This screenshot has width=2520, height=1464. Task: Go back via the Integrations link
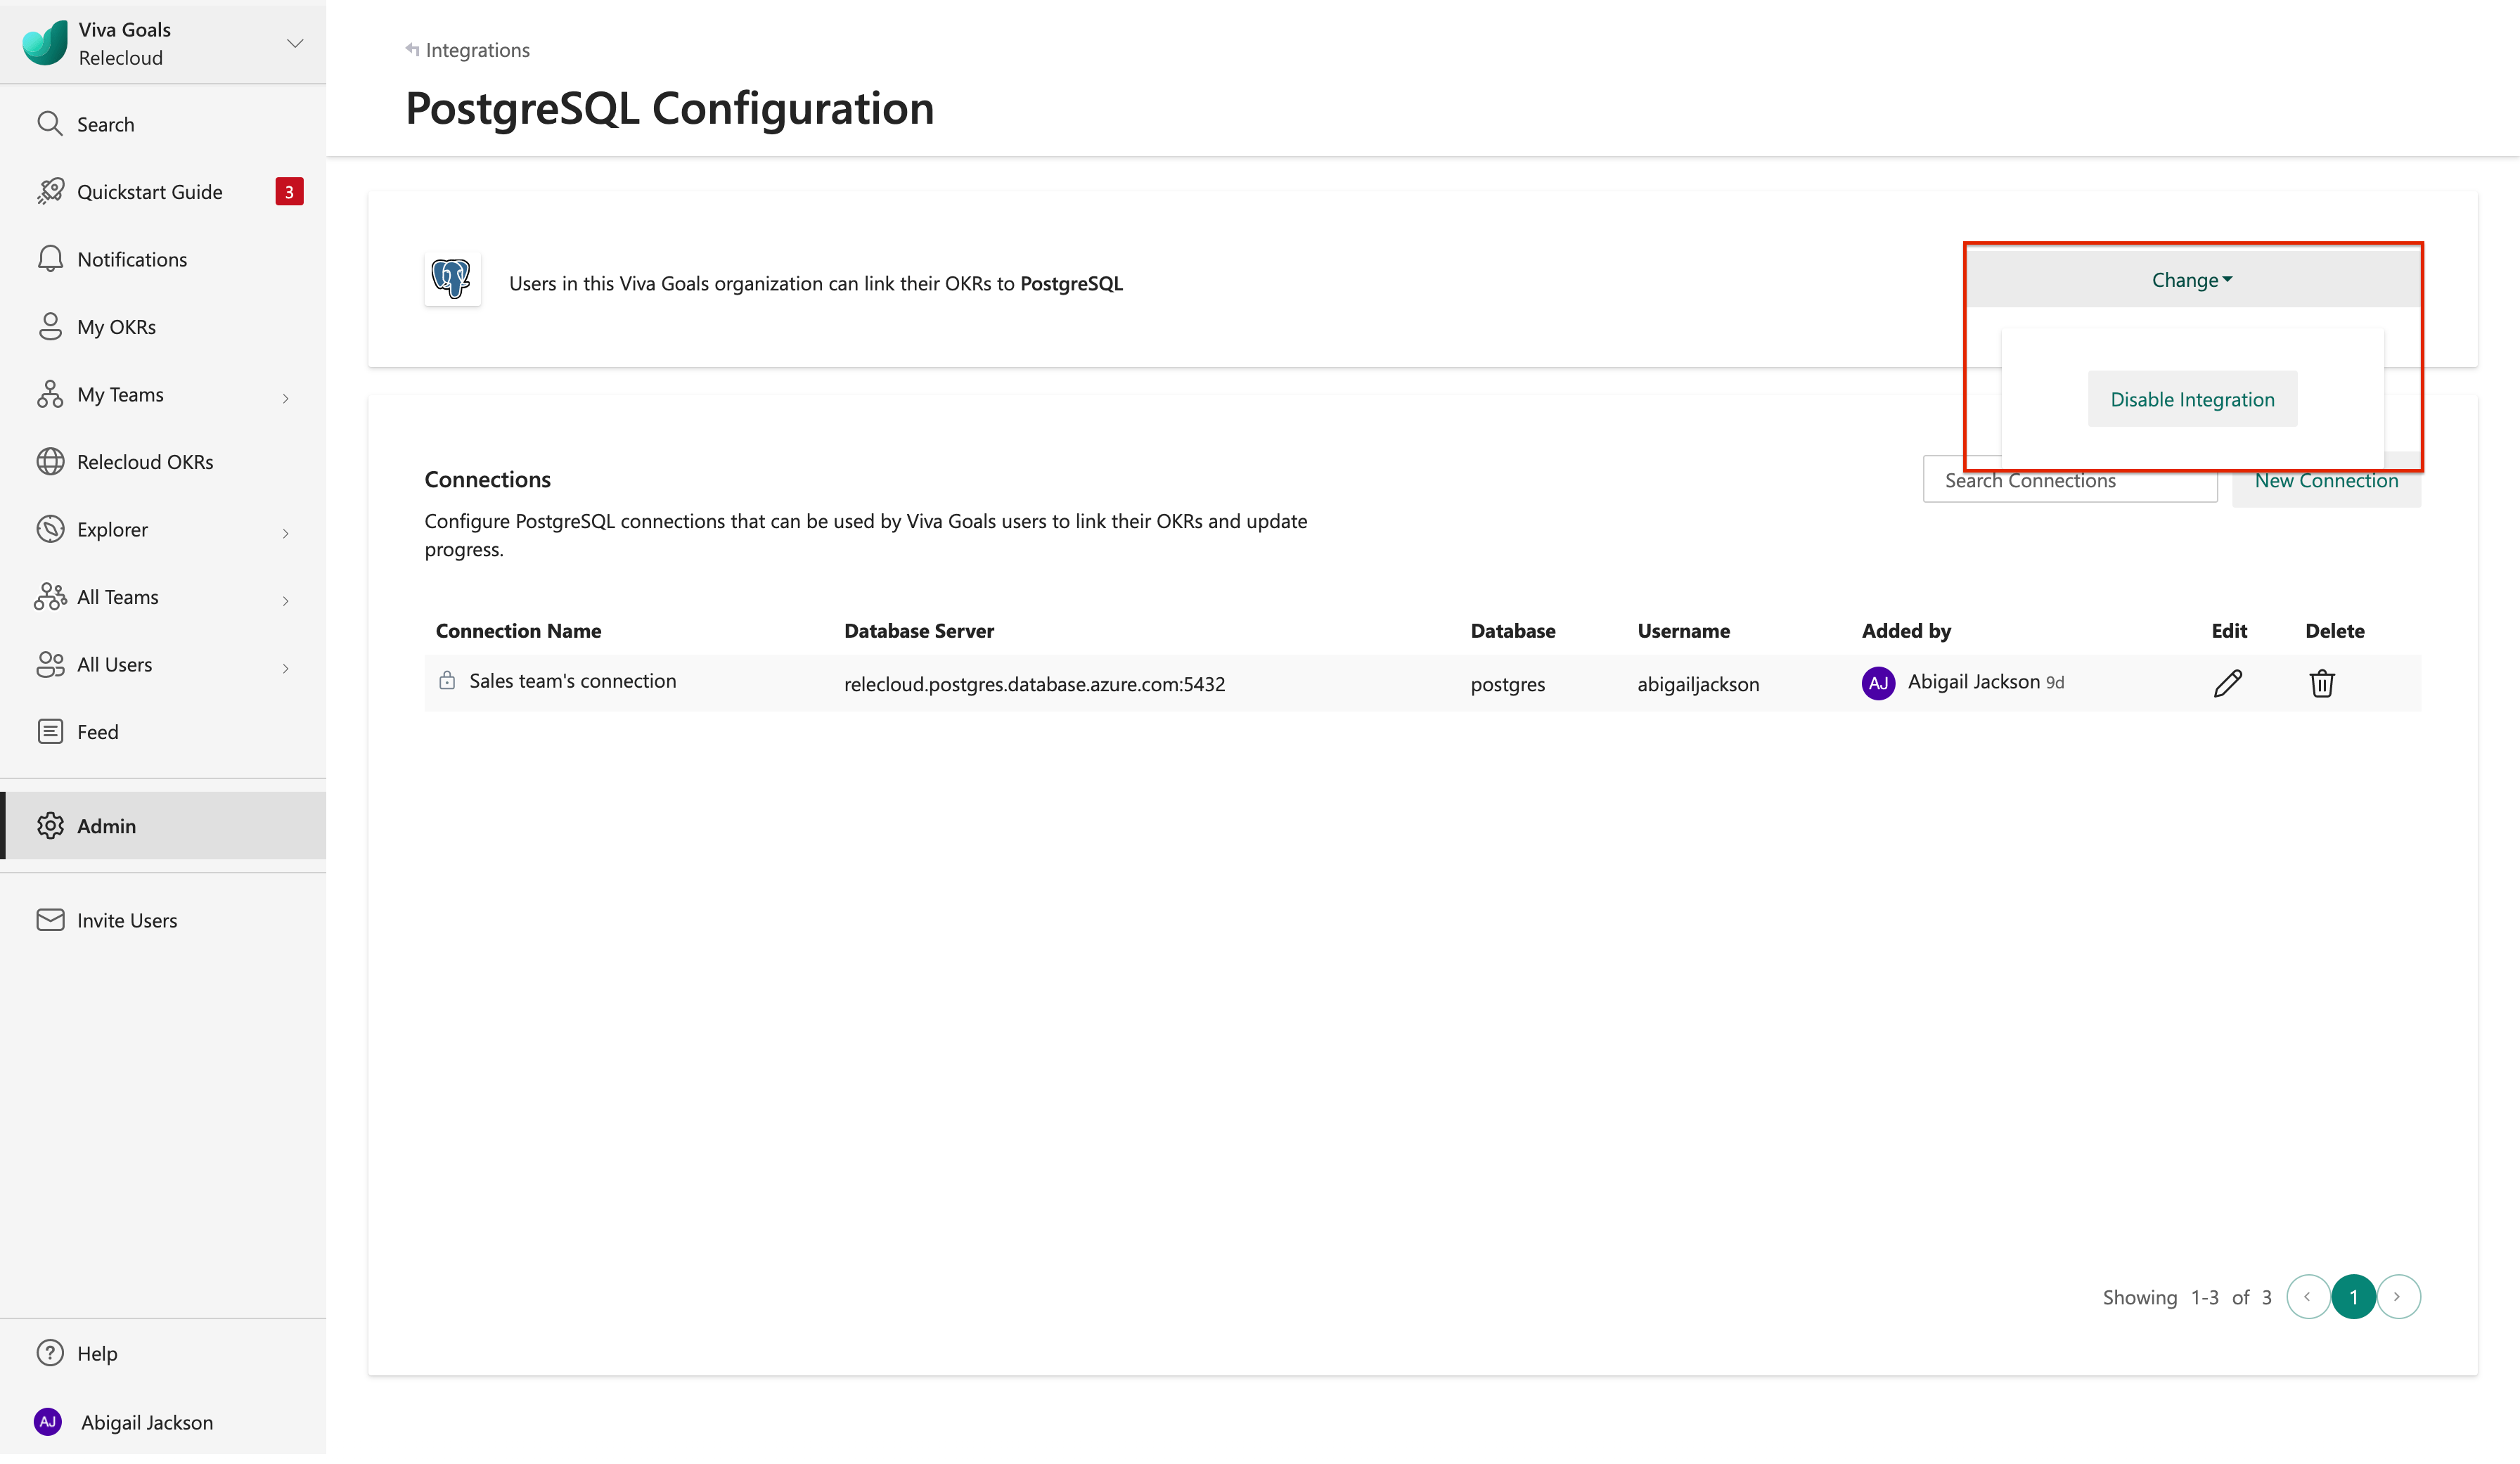coord(477,49)
